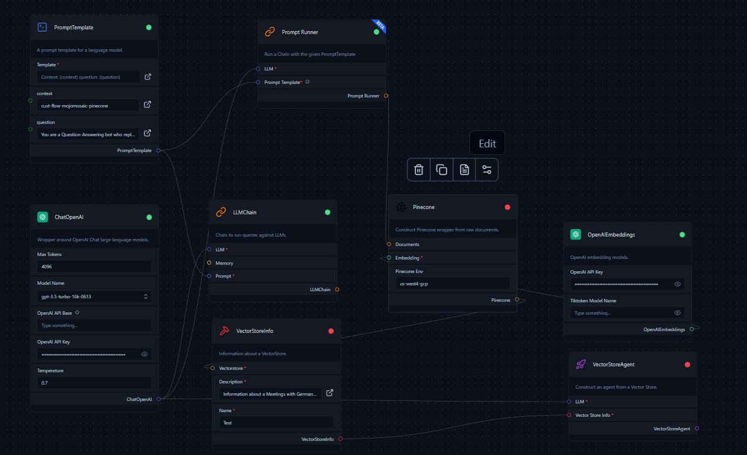The width and height of the screenshot is (747, 455).
Task: Click the Tiktoken Model Name input field
Action: (627, 313)
